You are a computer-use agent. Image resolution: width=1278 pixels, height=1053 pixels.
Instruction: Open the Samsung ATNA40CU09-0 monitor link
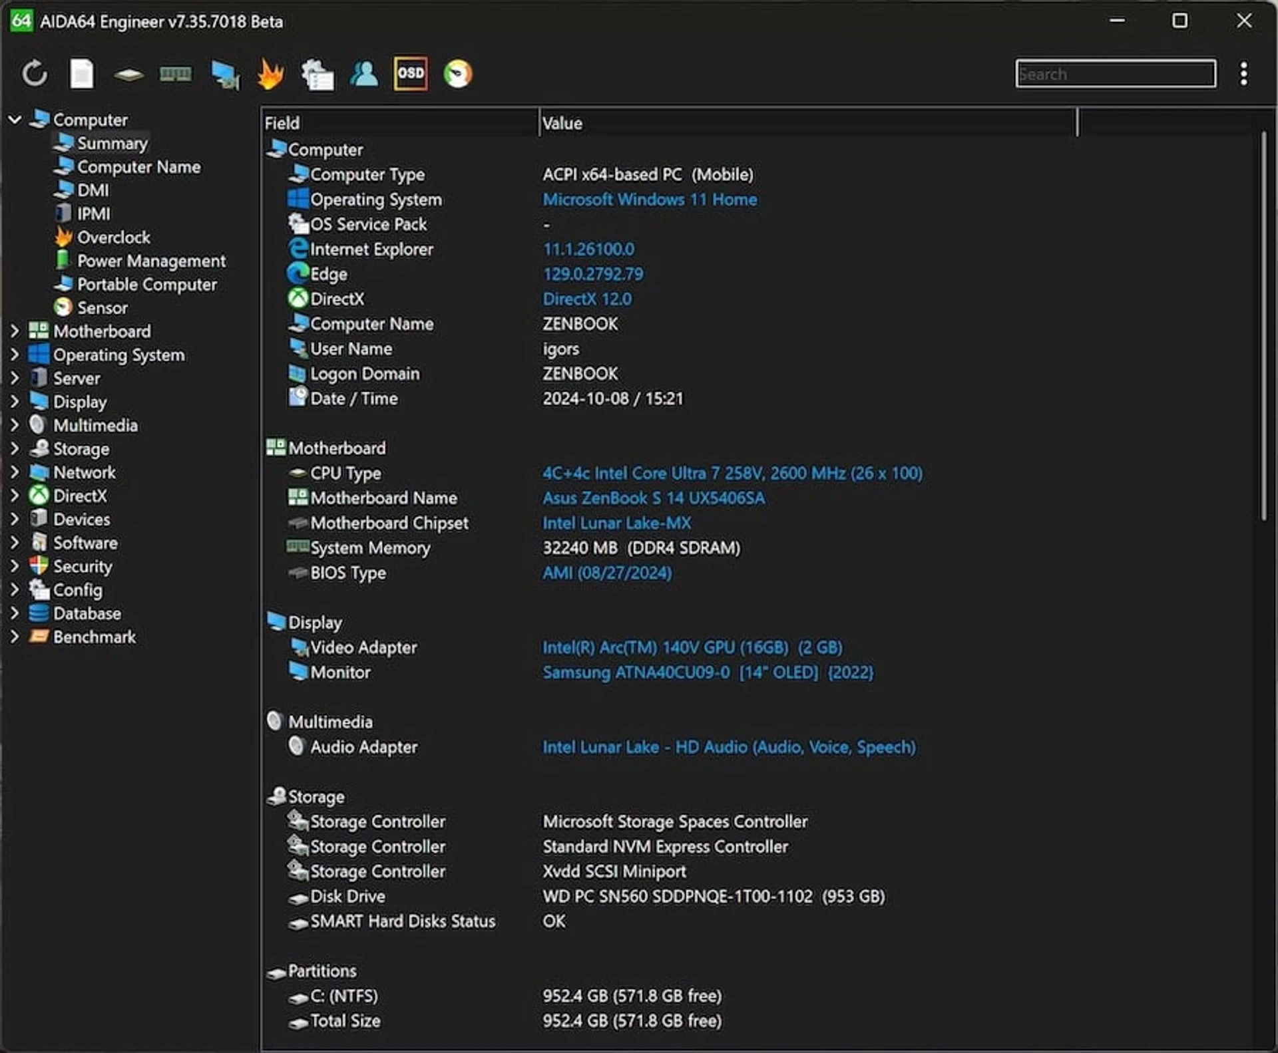pyautogui.click(x=708, y=673)
